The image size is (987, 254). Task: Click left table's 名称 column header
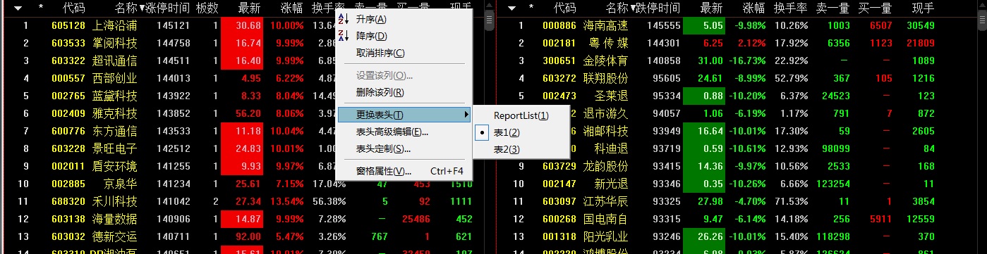tap(126, 8)
